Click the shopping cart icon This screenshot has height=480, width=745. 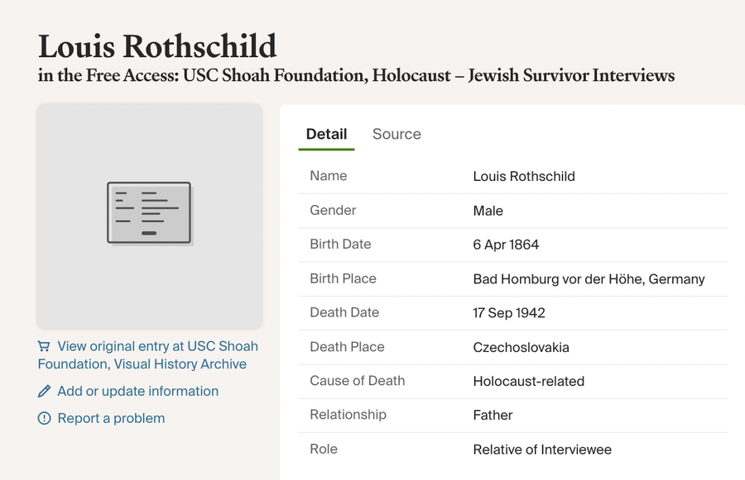(x=44, y=346)
